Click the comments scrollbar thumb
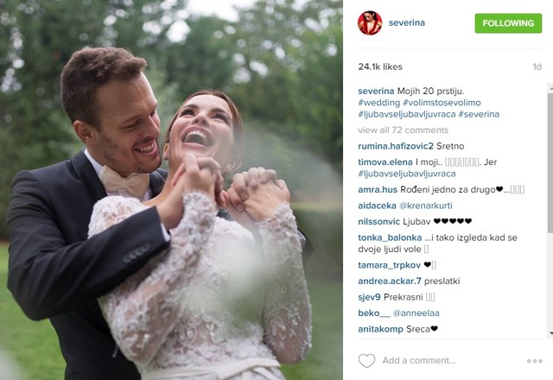The height and width of the screenshot is (380, 553). tap(550, 162)
